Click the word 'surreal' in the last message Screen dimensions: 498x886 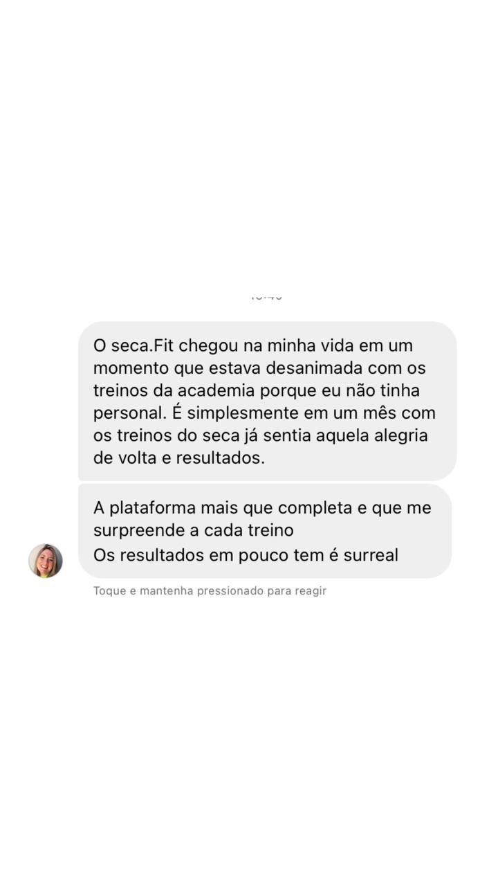click(370, 555)
